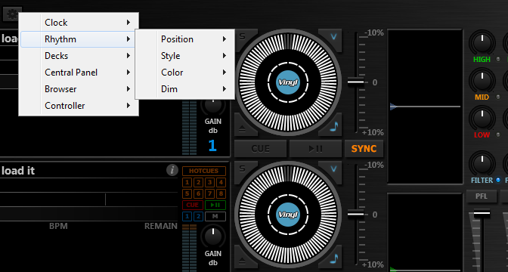Viewport: 508px width, 272px height.
Task: Click the info icon on lower deck
Action: click(172, 170)
